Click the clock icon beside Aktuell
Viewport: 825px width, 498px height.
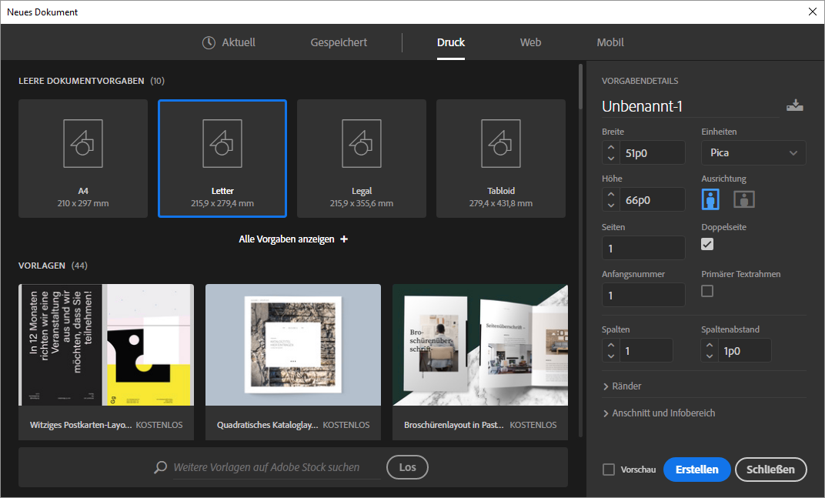click(x=209, y=42)
